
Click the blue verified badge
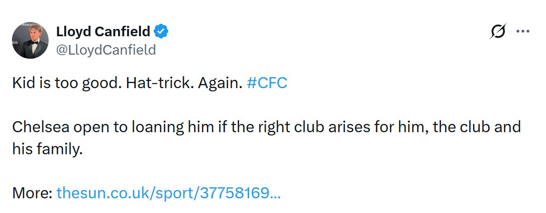161,32
